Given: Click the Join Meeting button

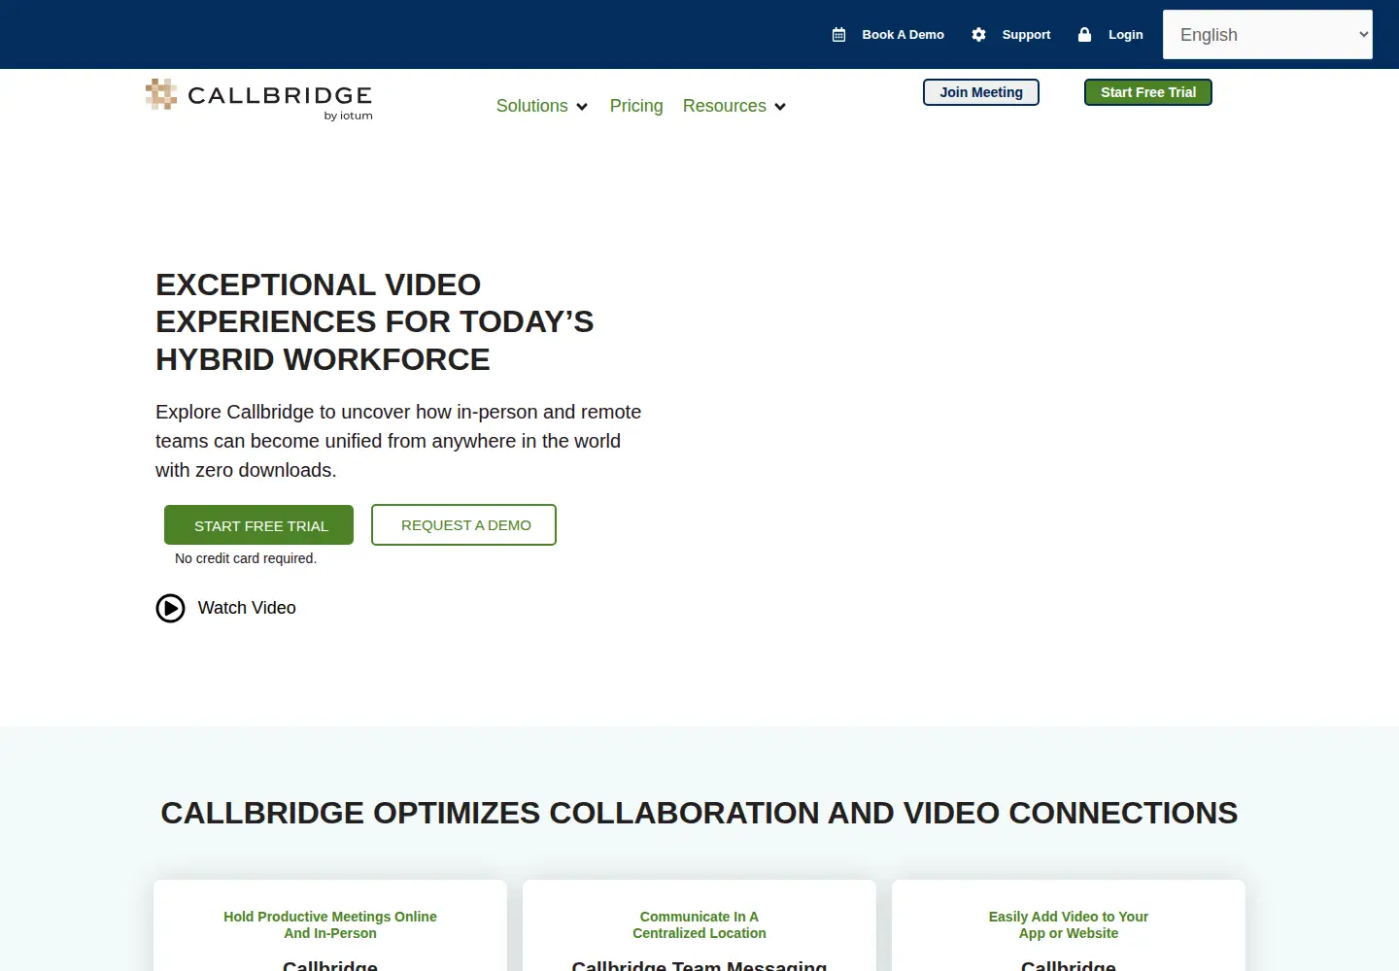Looking at the screenshot, I should [x=981, y=92].
